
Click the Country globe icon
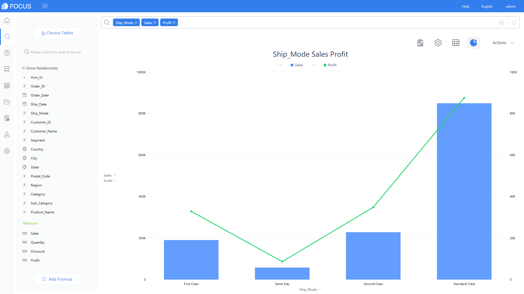pyautogui.click(x=25, y=149)
